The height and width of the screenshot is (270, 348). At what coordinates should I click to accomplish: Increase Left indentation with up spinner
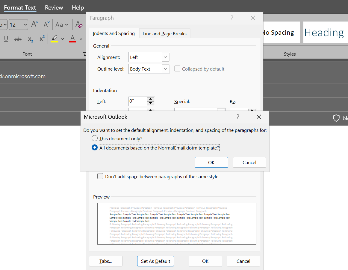click(150, 99)
